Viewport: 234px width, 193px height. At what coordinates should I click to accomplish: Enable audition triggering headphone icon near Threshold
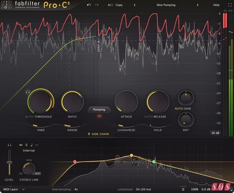(27, 92)
